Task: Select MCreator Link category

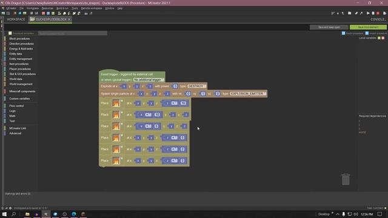Action: coord(18,128)
